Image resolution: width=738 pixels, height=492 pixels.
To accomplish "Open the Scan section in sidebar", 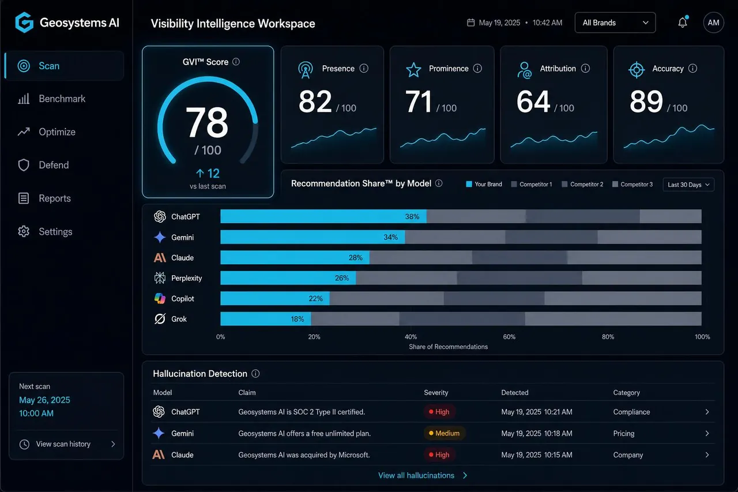I will [x=64, y=66].
